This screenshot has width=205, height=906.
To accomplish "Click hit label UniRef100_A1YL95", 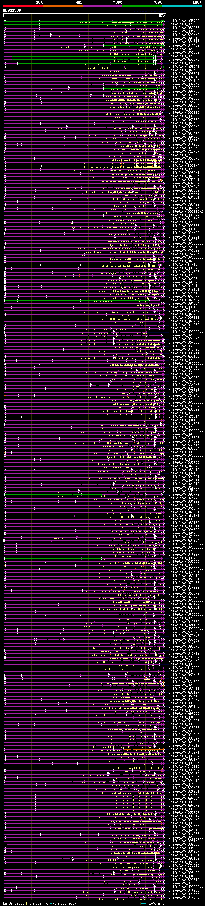I will (x=184, y=777).
